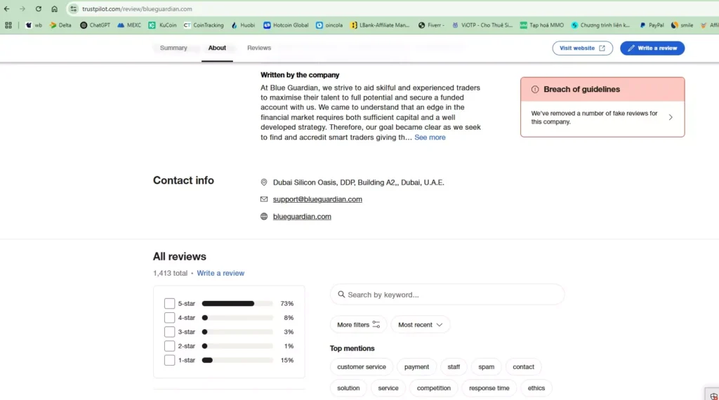Viewport: 719px width, 400px height.
Task: Expand the fake reviews notice chevron
Action: click(671, 117)
